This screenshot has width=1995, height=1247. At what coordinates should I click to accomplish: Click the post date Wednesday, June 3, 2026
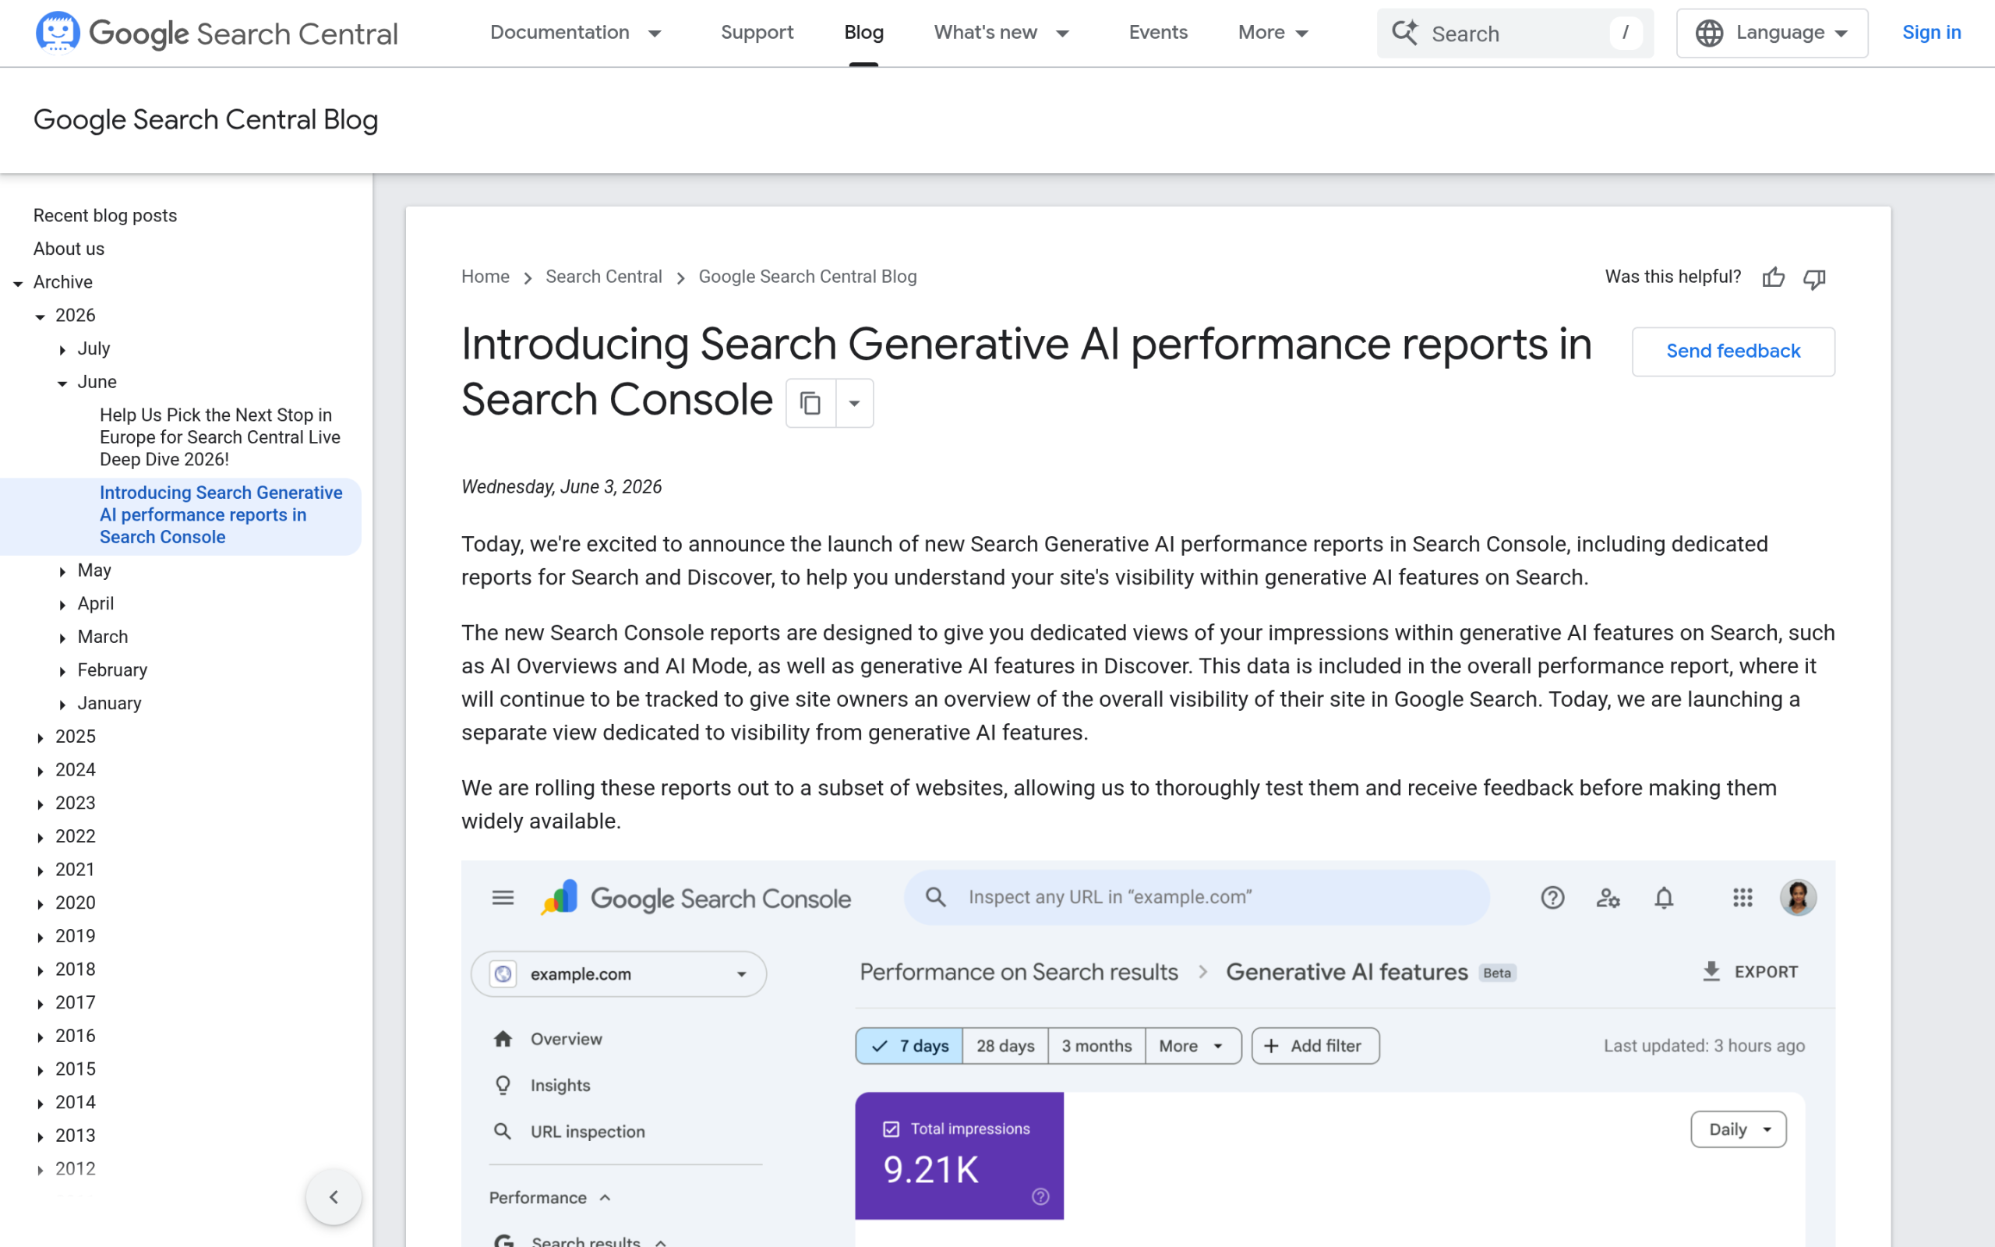561,486
